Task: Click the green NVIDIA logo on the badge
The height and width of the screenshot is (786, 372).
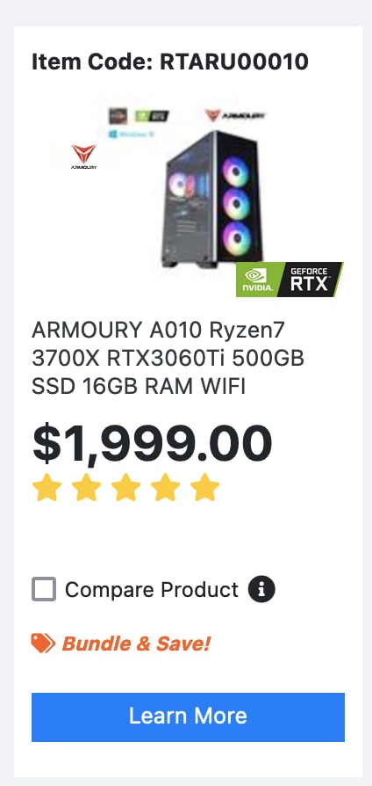Action: pos(257,280)
